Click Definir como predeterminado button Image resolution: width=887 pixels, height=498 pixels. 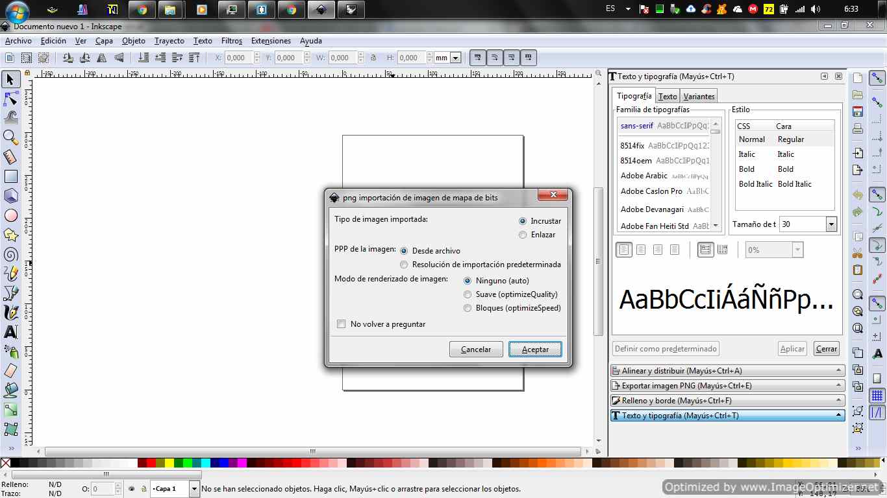666,349
